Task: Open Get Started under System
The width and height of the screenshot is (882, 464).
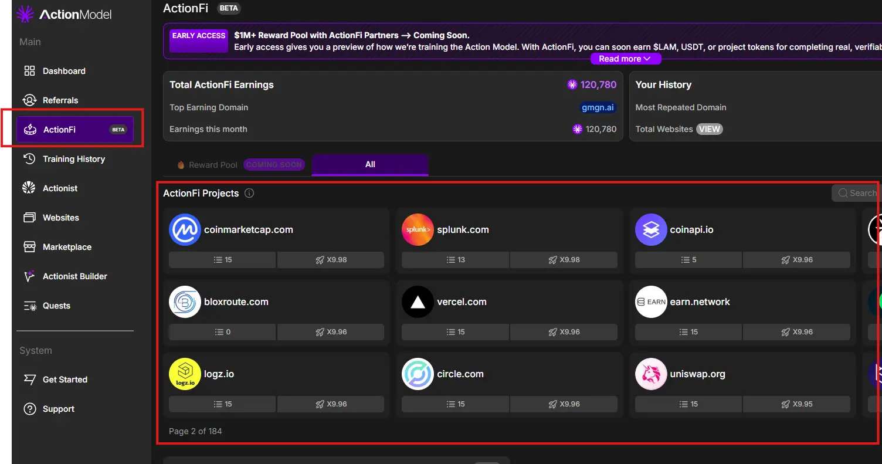Action: pos(75,380)
